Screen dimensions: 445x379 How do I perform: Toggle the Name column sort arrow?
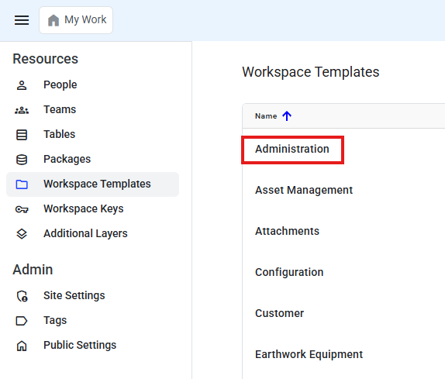(x=287, y=115)
